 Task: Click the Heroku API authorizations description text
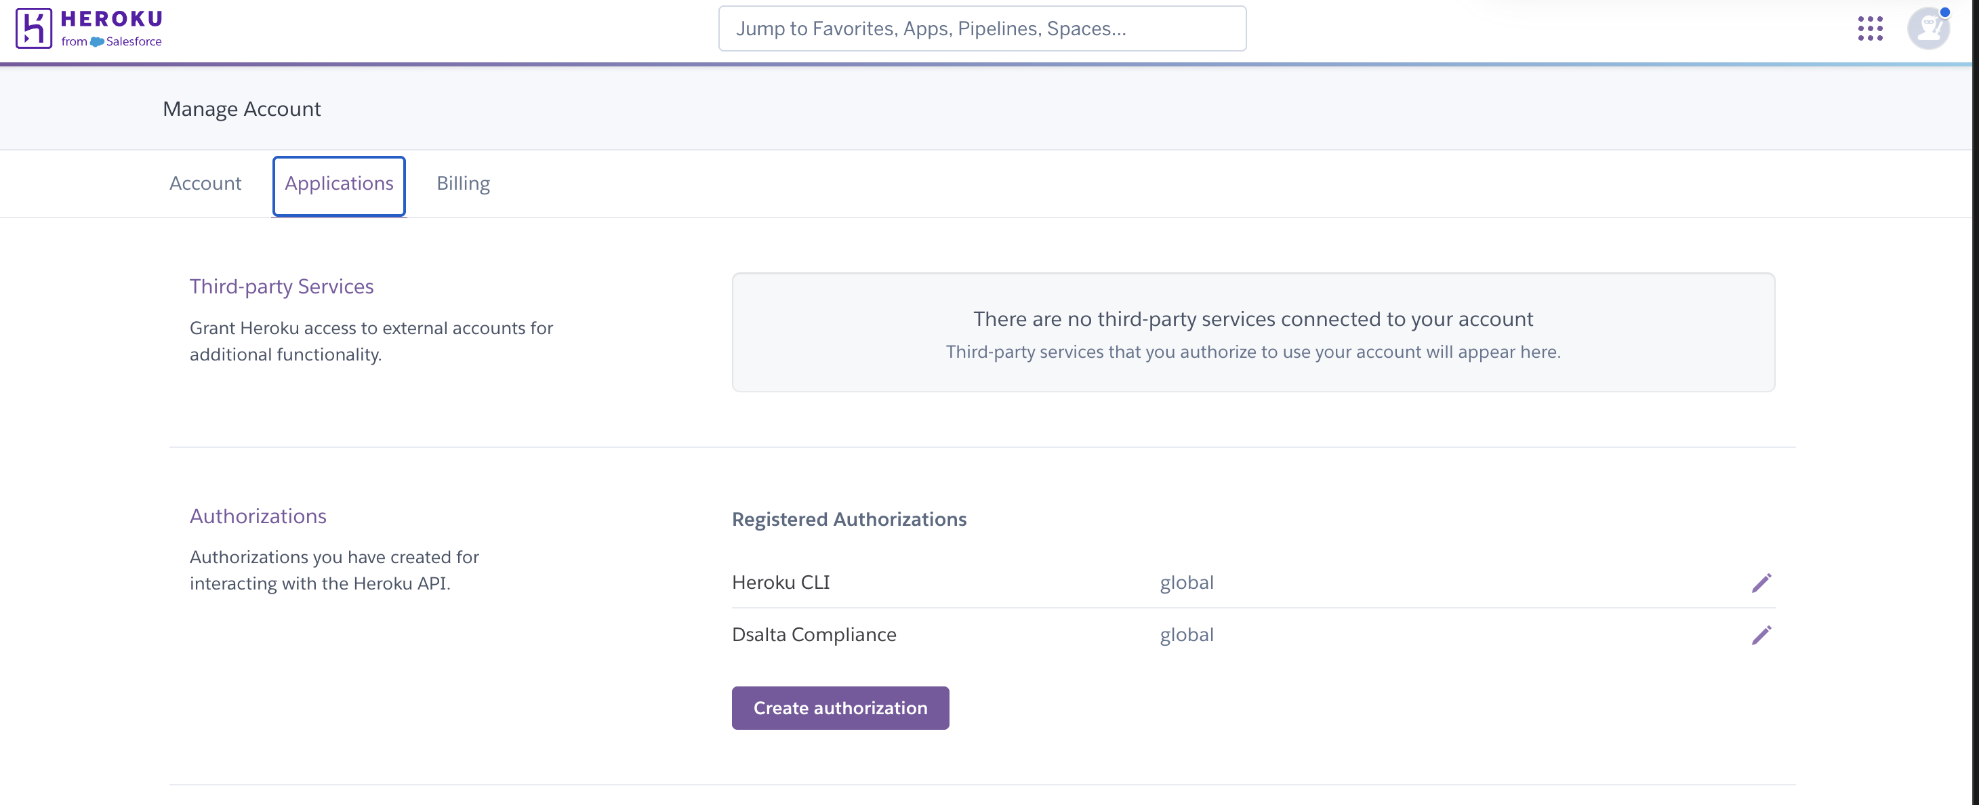[334, 570]
